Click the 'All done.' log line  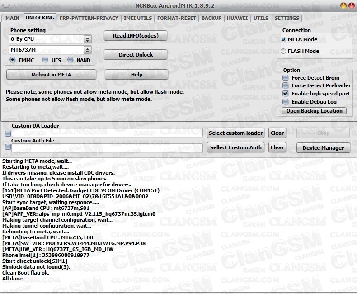[x=13, y=279]
